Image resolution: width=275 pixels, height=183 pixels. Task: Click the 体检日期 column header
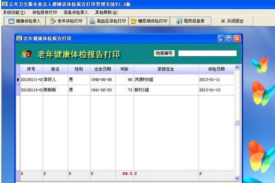coord(216,69)
